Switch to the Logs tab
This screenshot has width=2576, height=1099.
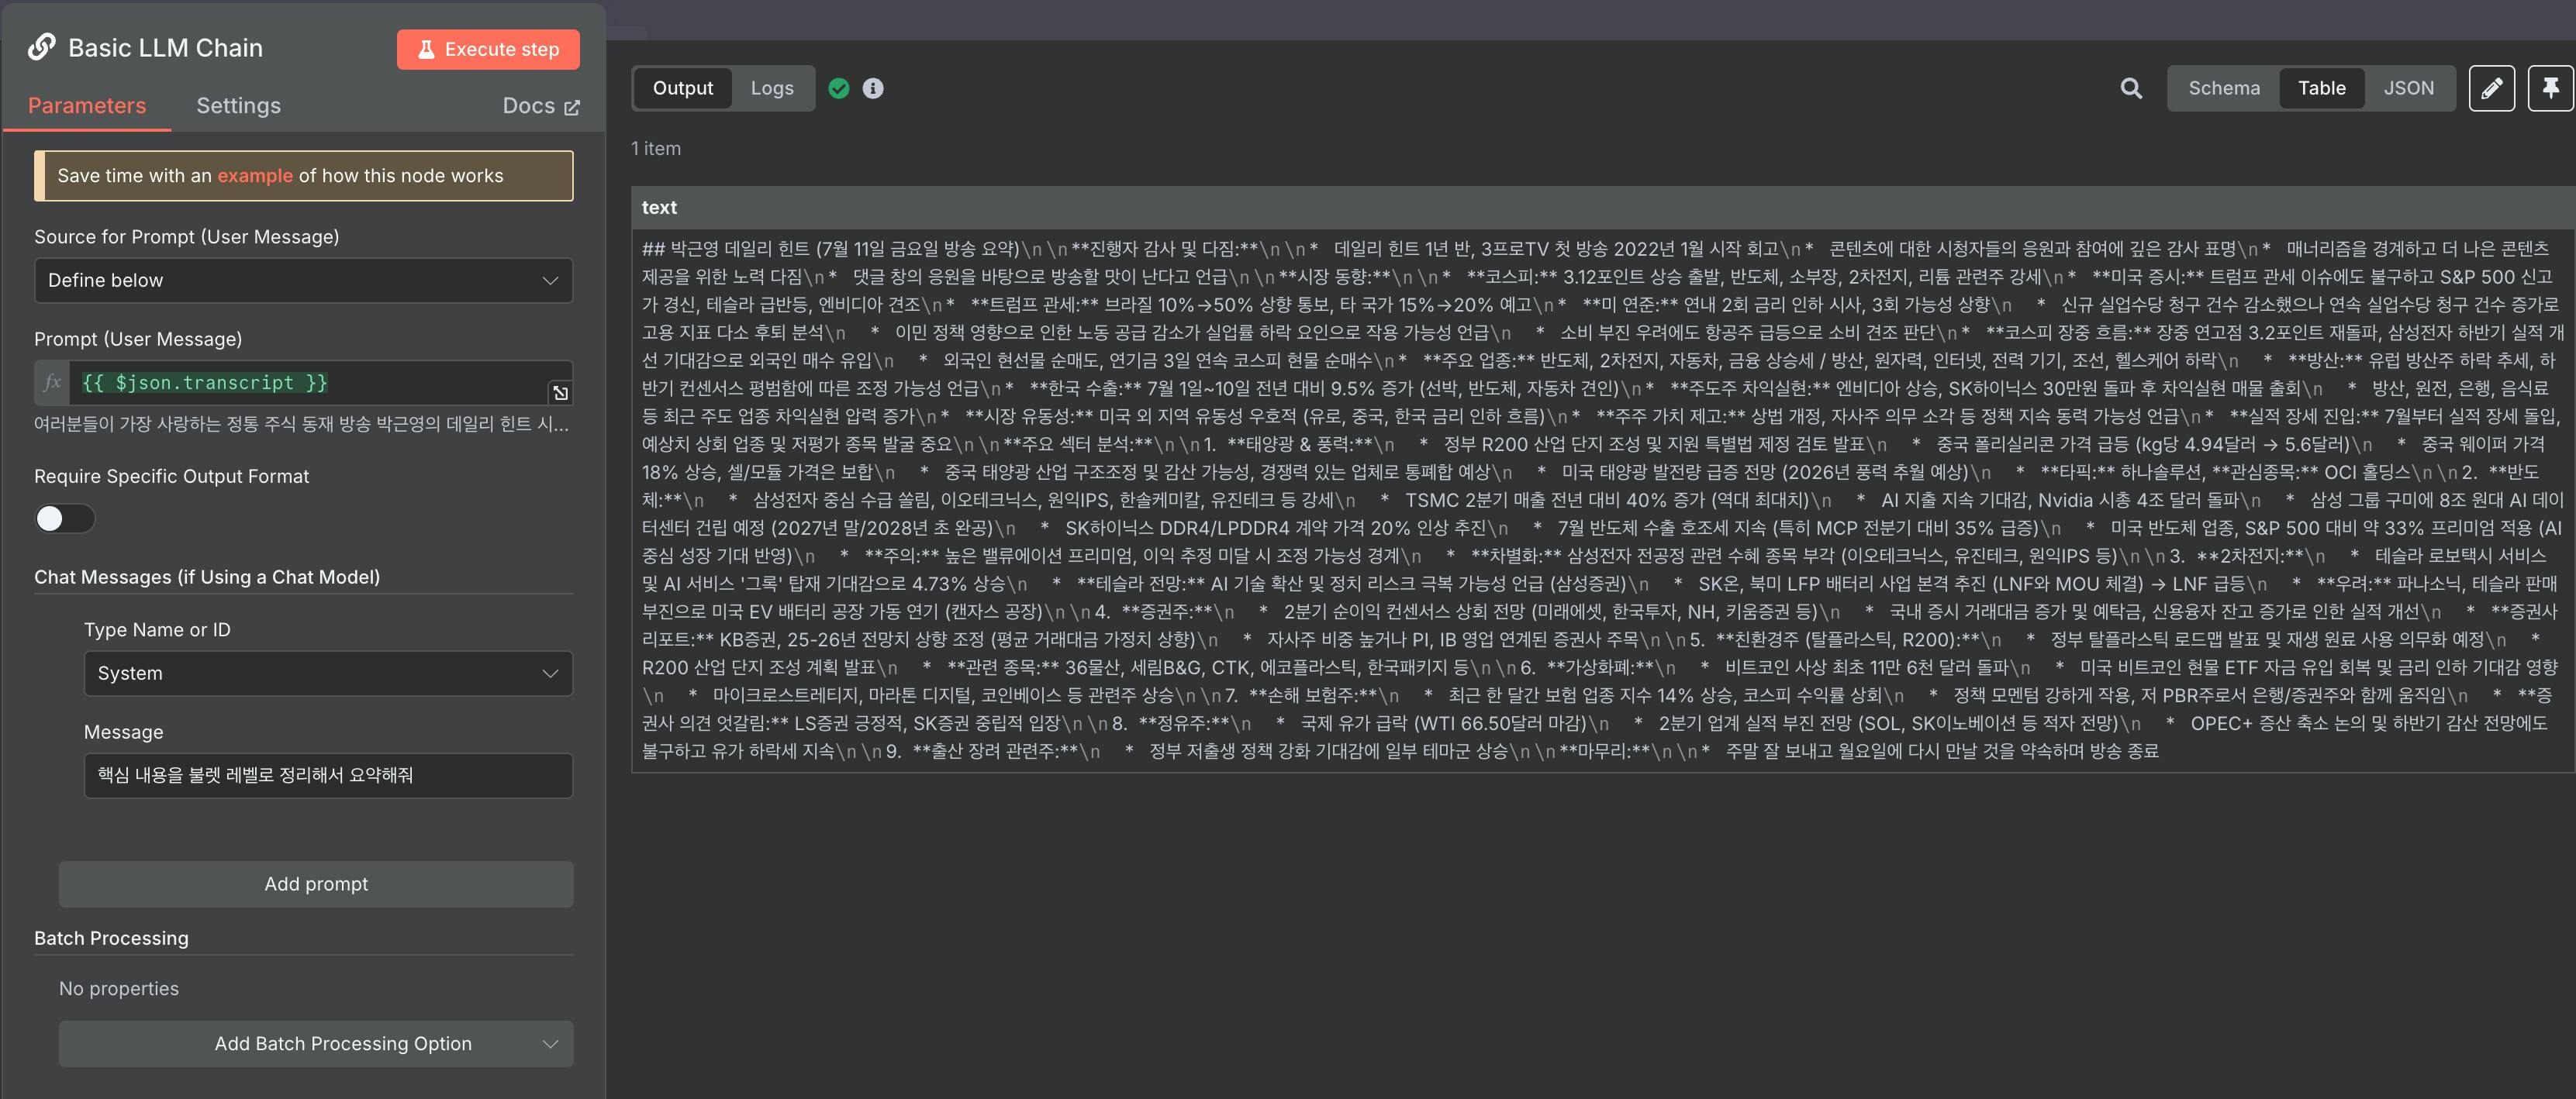click(772, 88)
